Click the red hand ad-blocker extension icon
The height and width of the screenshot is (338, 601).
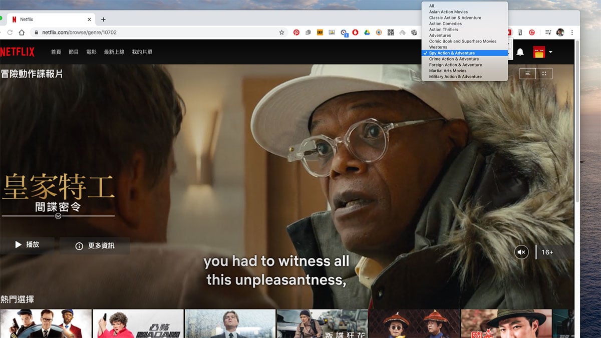[355, 33]
